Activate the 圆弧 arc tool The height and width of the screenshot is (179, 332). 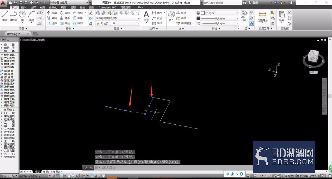point(31,16)
